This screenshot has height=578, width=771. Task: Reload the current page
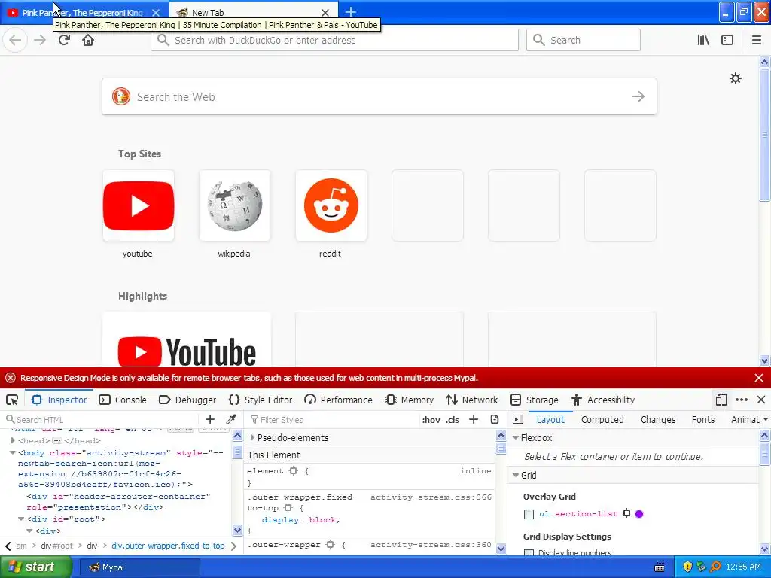click(x=64, y=40)
